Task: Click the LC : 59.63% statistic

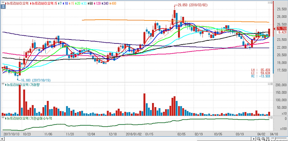Action: pos(261,73)
